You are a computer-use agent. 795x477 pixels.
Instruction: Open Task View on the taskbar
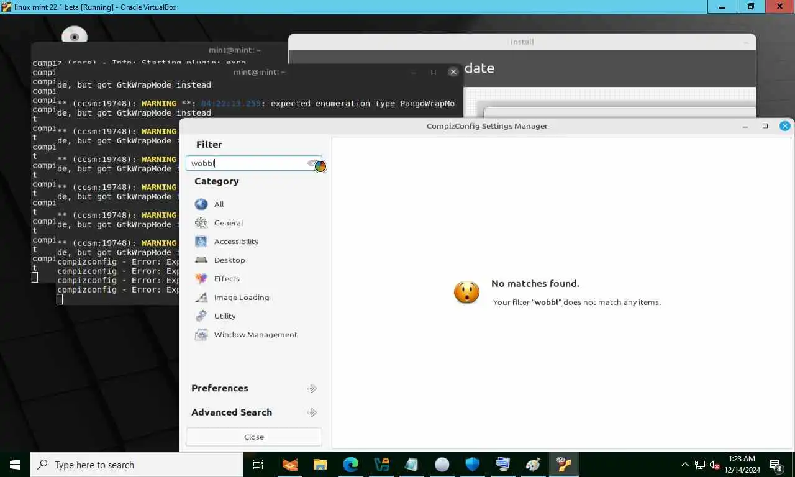coord(258,465)
